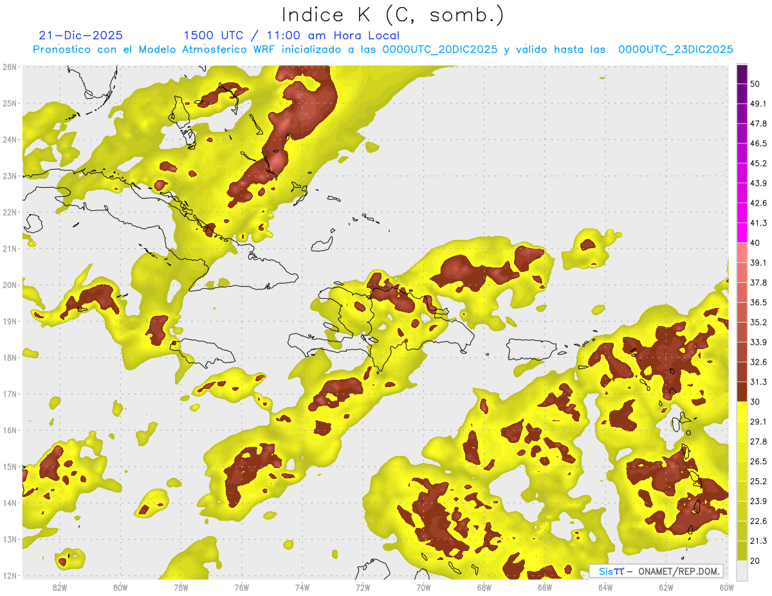Image resolution: width=772 pixels, height=596 pixels.
Task: Click the Indice K (C, somb.) title
Action: coord(393,14)
